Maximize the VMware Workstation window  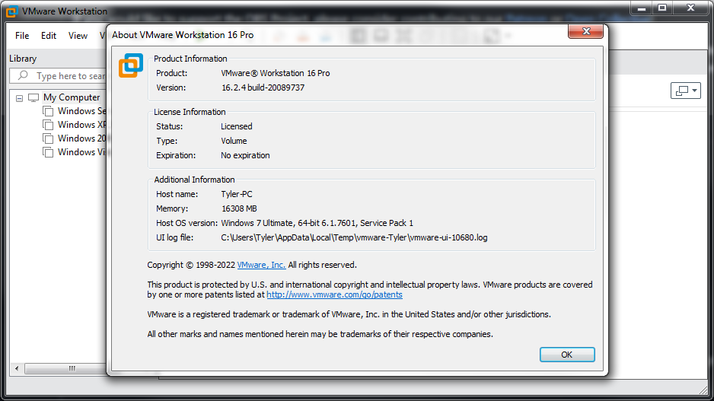click(662, 8)
